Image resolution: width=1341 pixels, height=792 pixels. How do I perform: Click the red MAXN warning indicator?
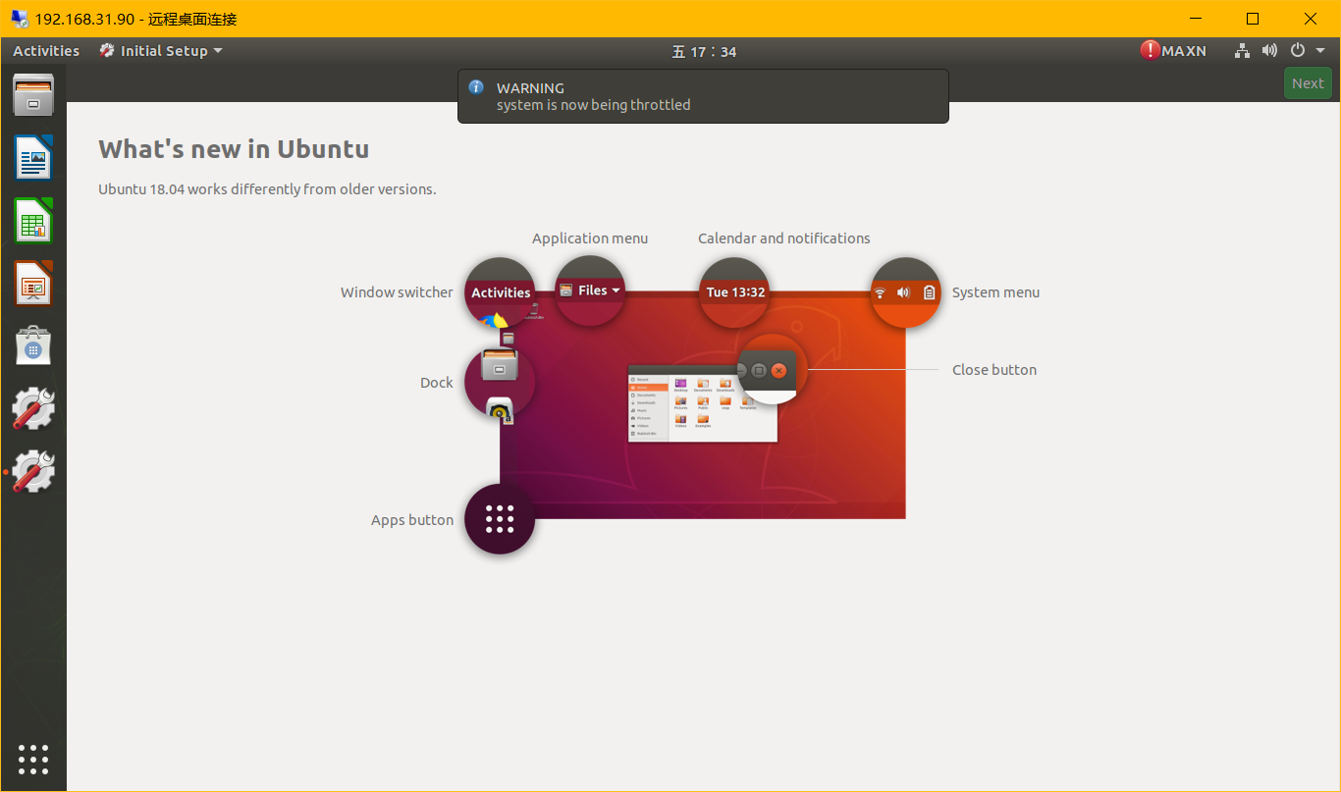[x=1151, y=50]
